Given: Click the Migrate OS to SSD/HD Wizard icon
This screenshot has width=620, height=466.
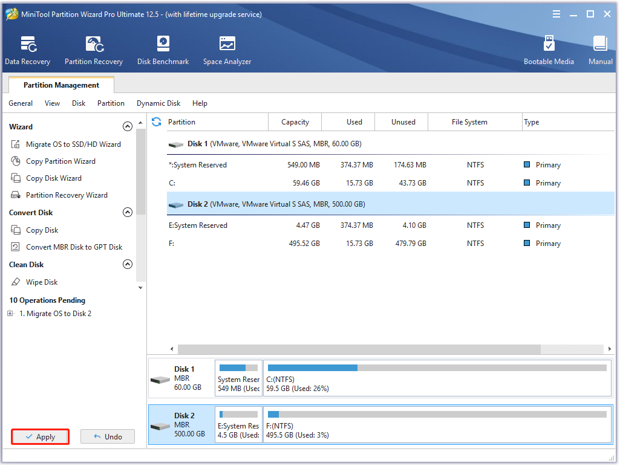Looking at the screenshot, I should [15, 144].
